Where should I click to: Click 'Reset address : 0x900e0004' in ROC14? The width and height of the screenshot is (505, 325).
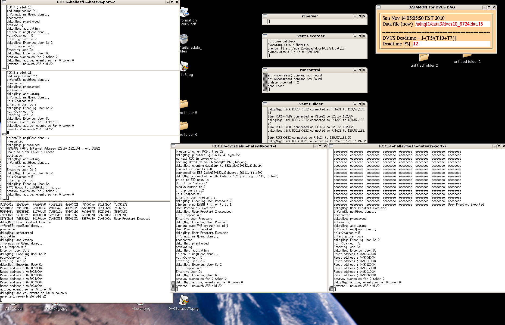355,254
